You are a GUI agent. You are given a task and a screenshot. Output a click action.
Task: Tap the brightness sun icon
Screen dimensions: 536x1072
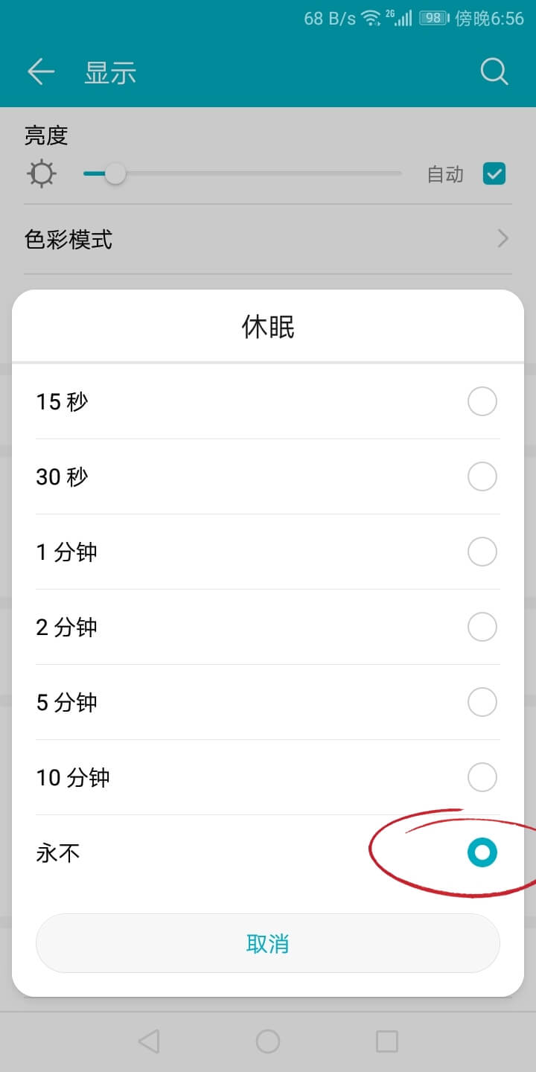(41, 174)
